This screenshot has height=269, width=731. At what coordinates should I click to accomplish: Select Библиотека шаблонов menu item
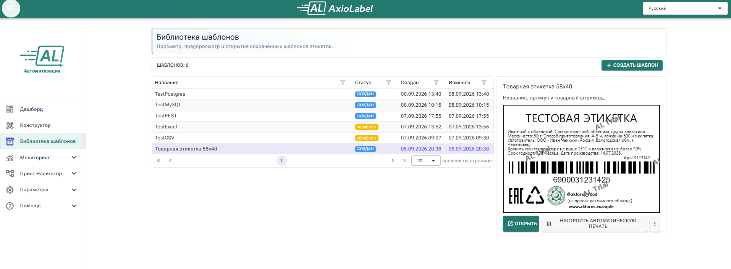[x=43, y=141]
